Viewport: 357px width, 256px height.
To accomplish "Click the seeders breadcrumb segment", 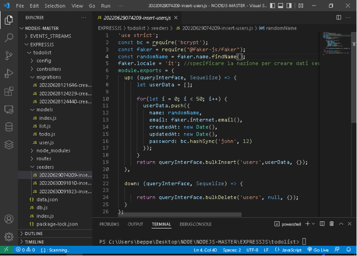I will pyautogui.click(x=160, y=28).
